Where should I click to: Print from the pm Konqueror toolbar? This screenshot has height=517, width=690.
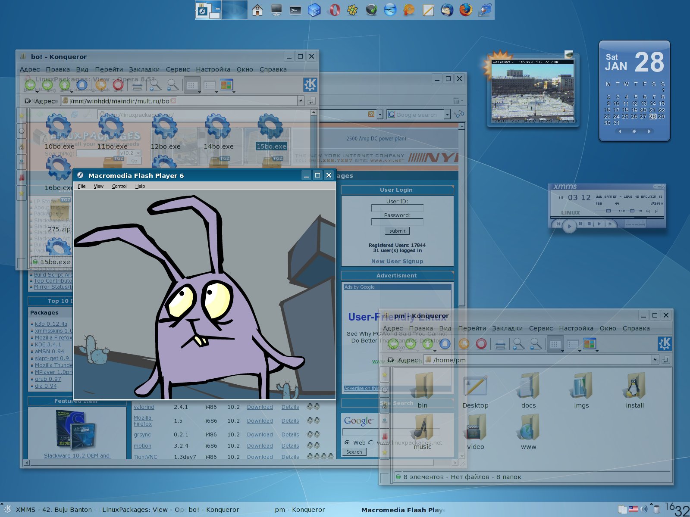500,344
